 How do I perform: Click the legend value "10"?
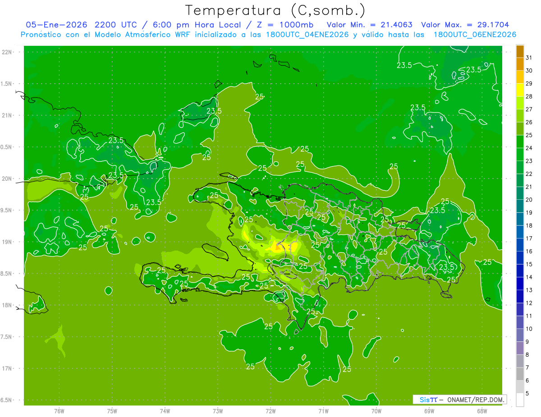coord(529,329)
